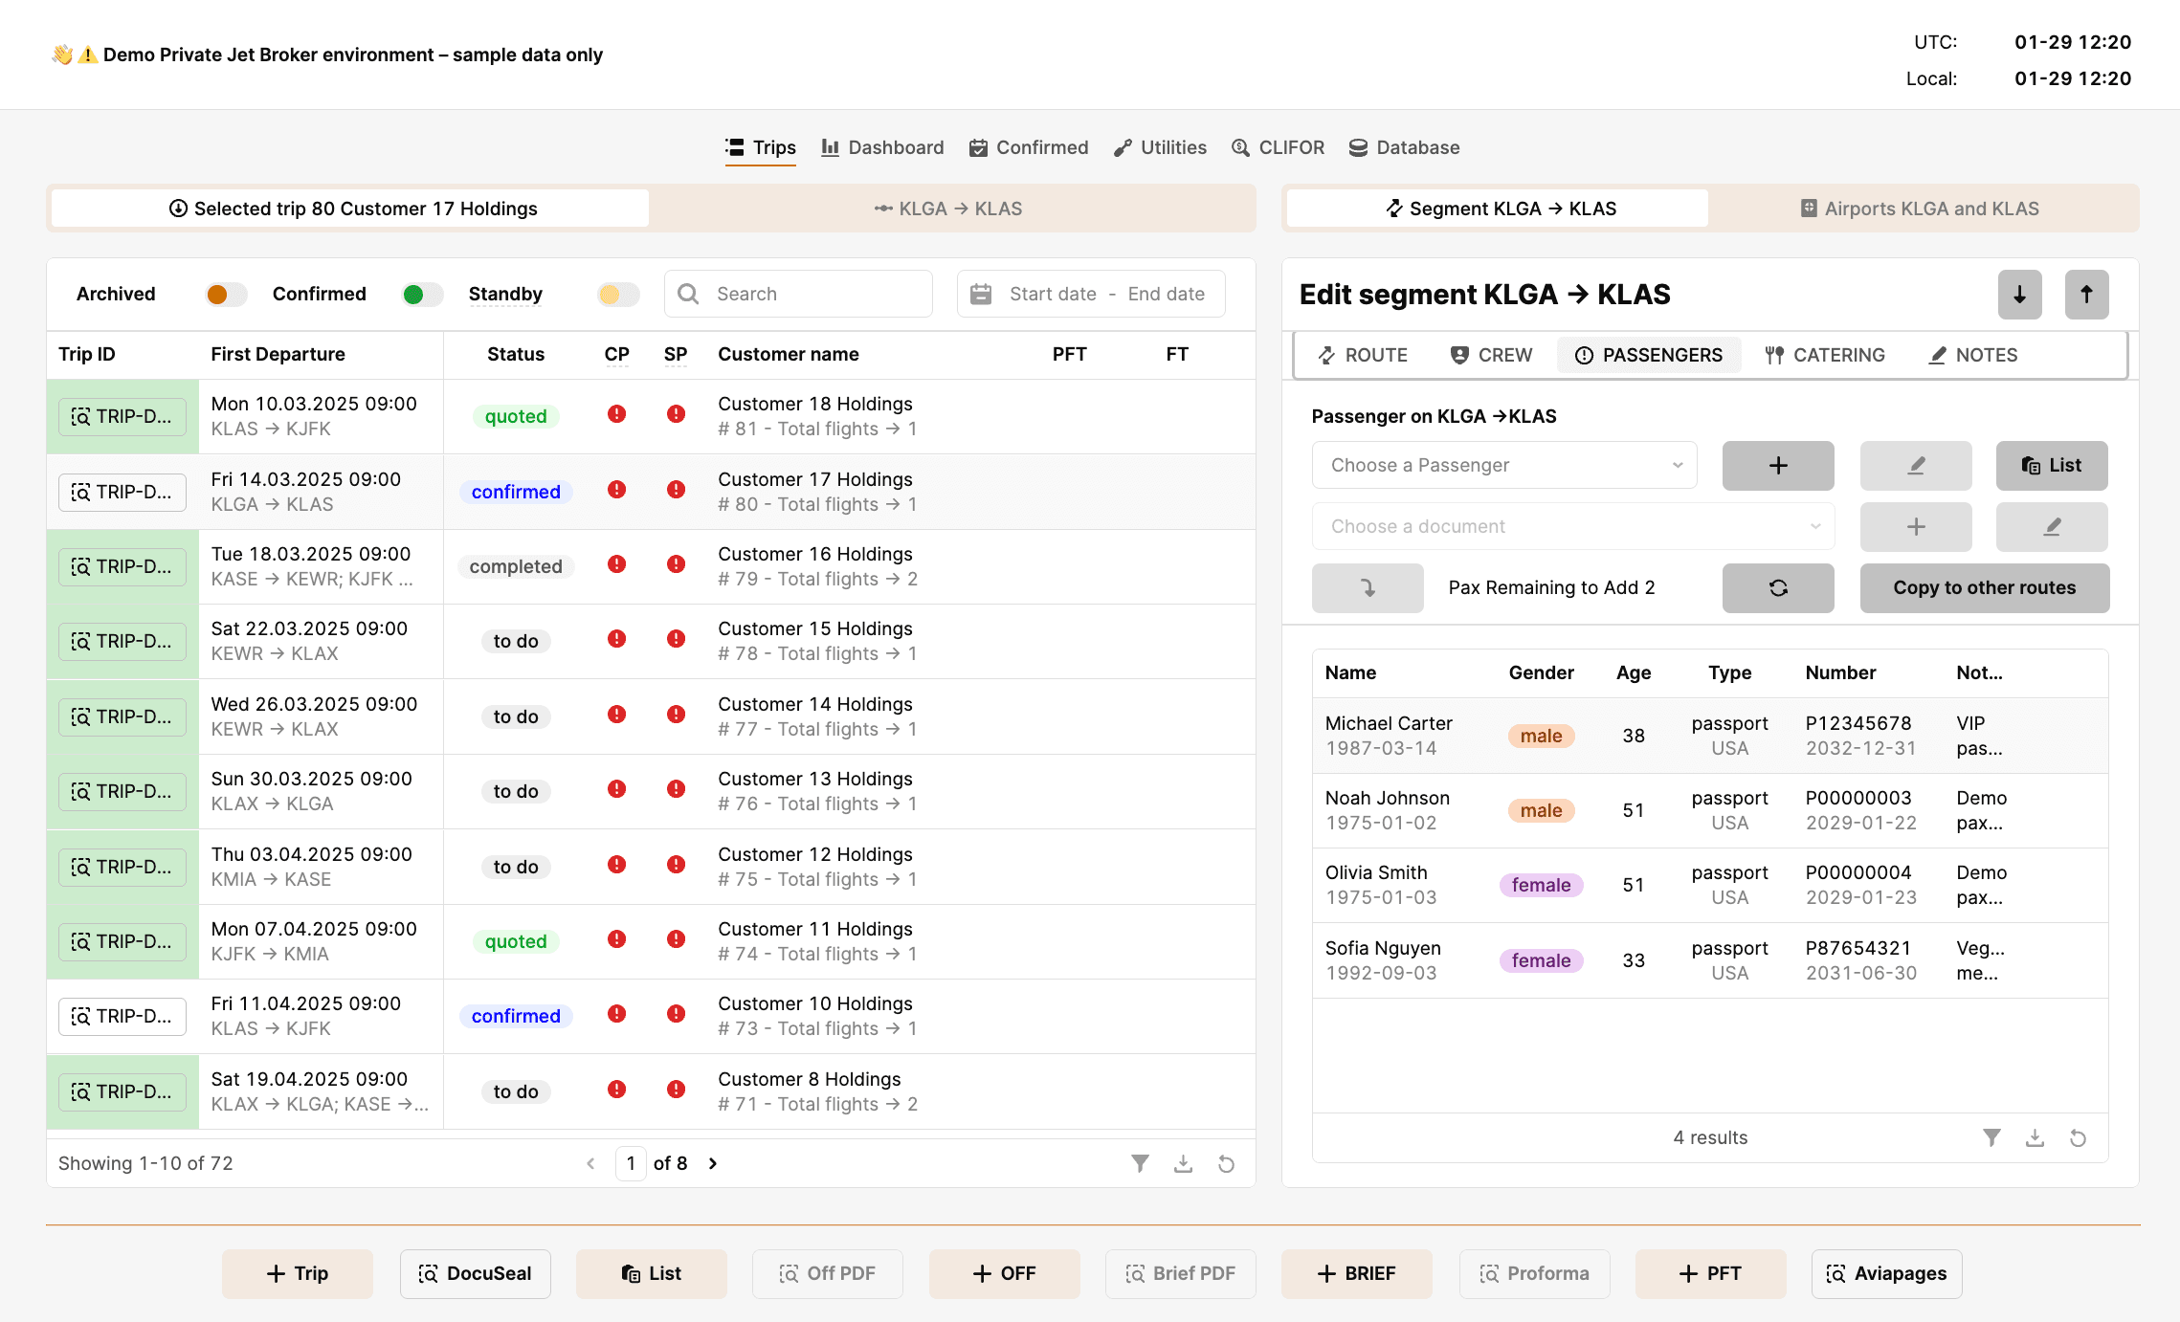Open the Choose a Passenger dropdown
This screenshot has height=1322, width=2180.
1503,465
